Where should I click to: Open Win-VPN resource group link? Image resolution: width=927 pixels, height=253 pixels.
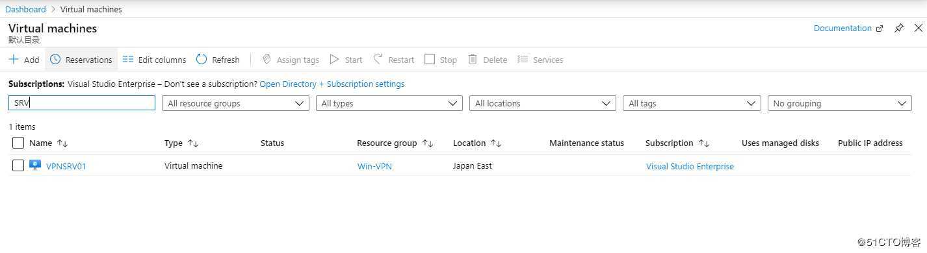[374, 166]
